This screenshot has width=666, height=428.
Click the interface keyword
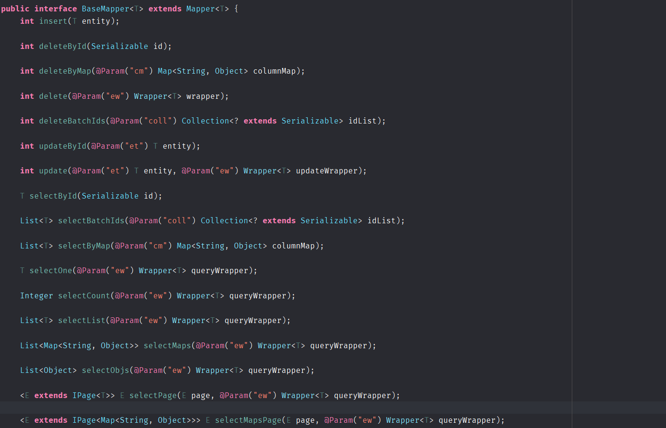click(56, 9)
